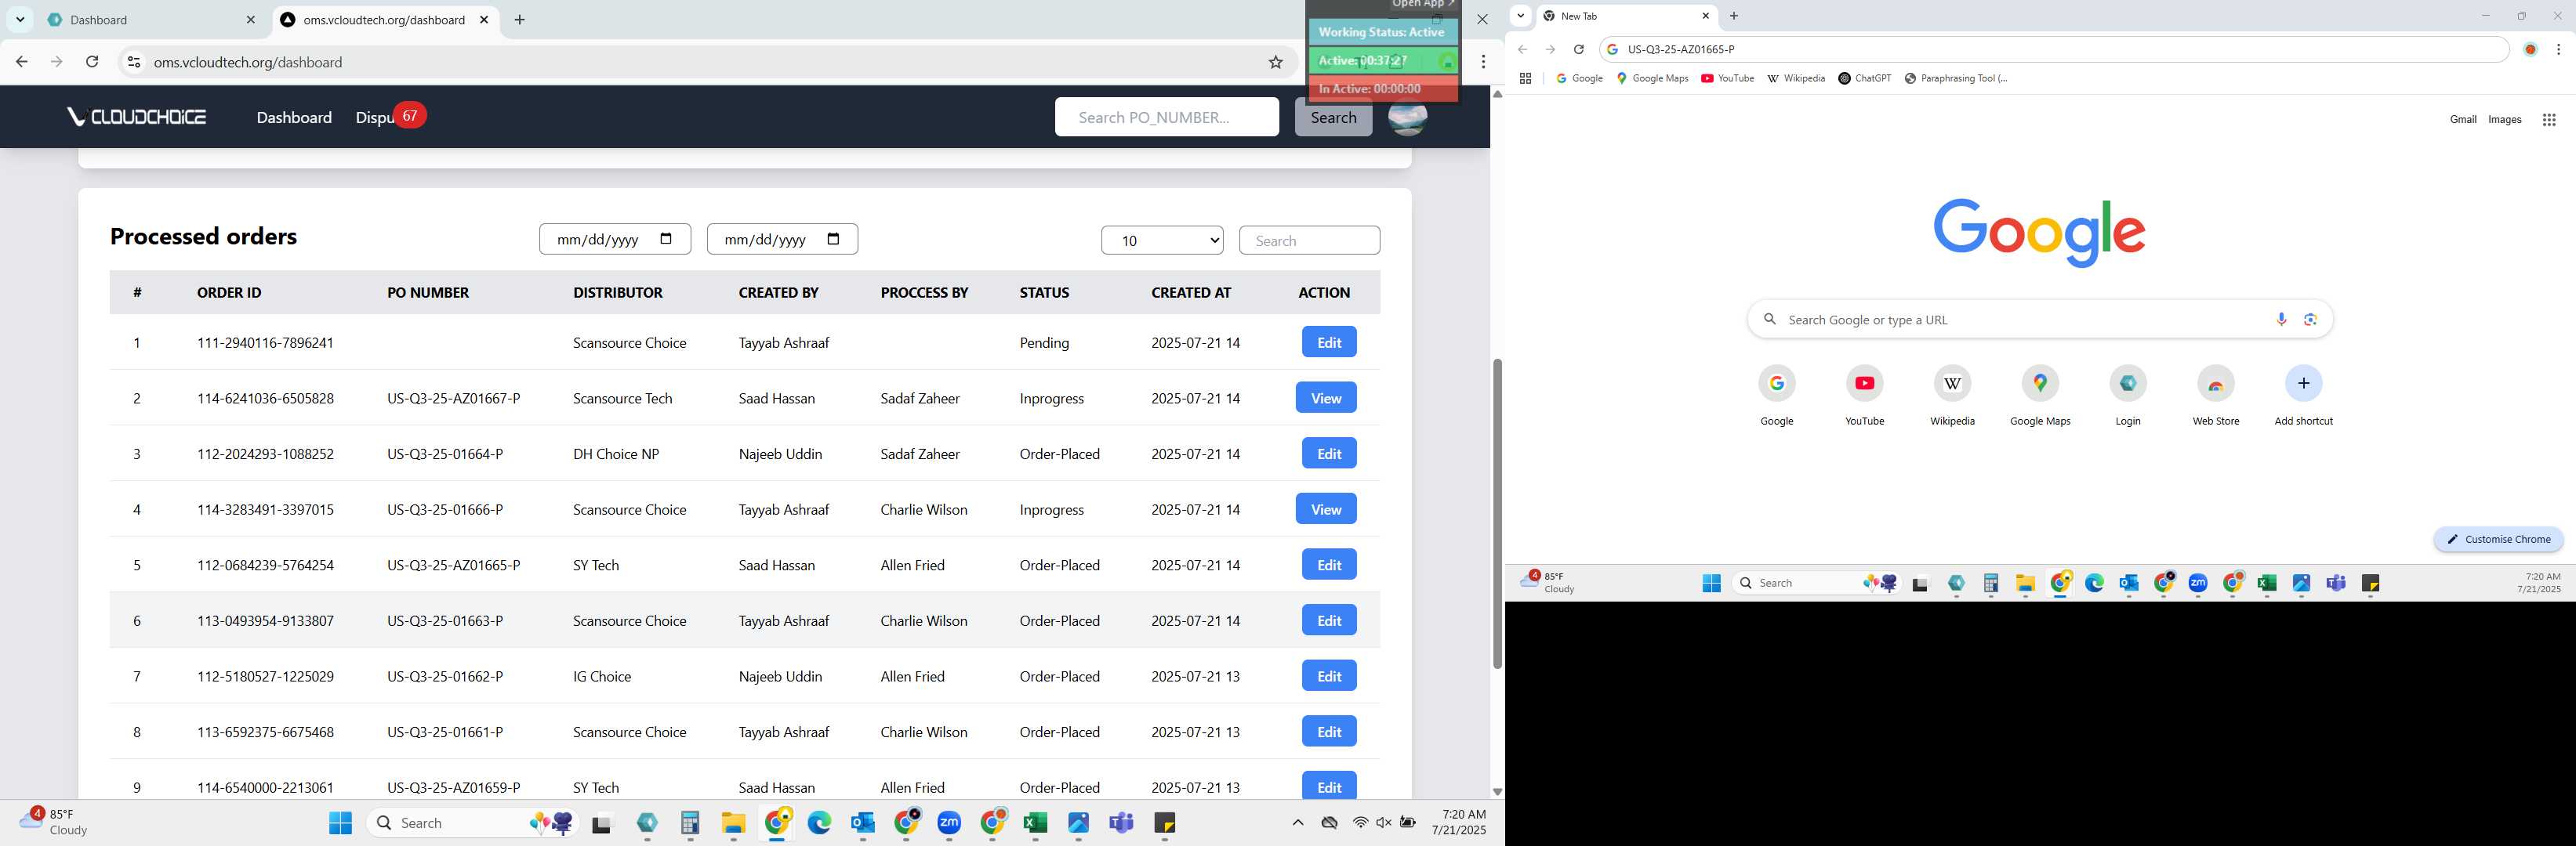Edit order 112-0684239-5764254
Screen dimensions: 2576x846
[1329, 564]
